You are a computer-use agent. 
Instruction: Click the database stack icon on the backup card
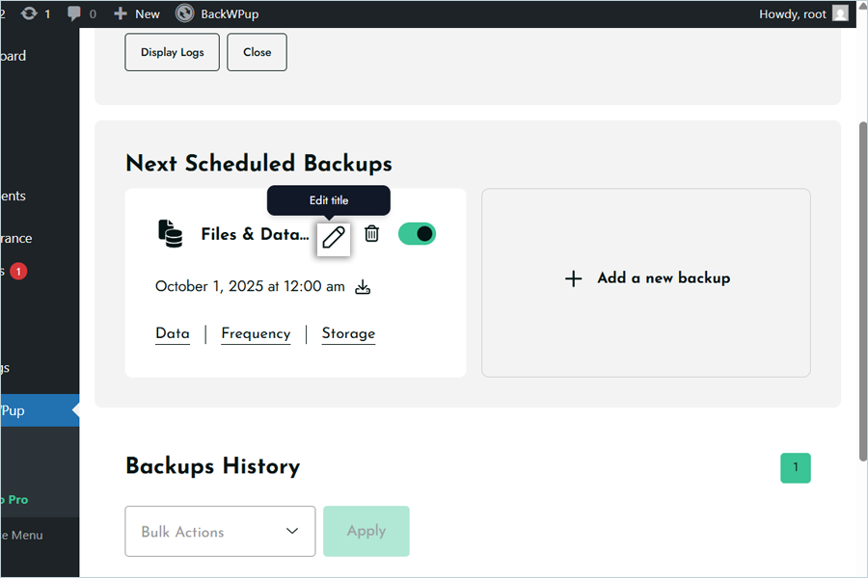click(171, 234)
